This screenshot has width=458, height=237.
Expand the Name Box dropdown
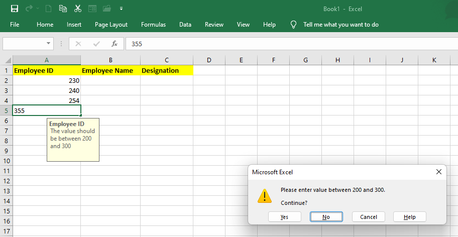(x=49, y=44)
